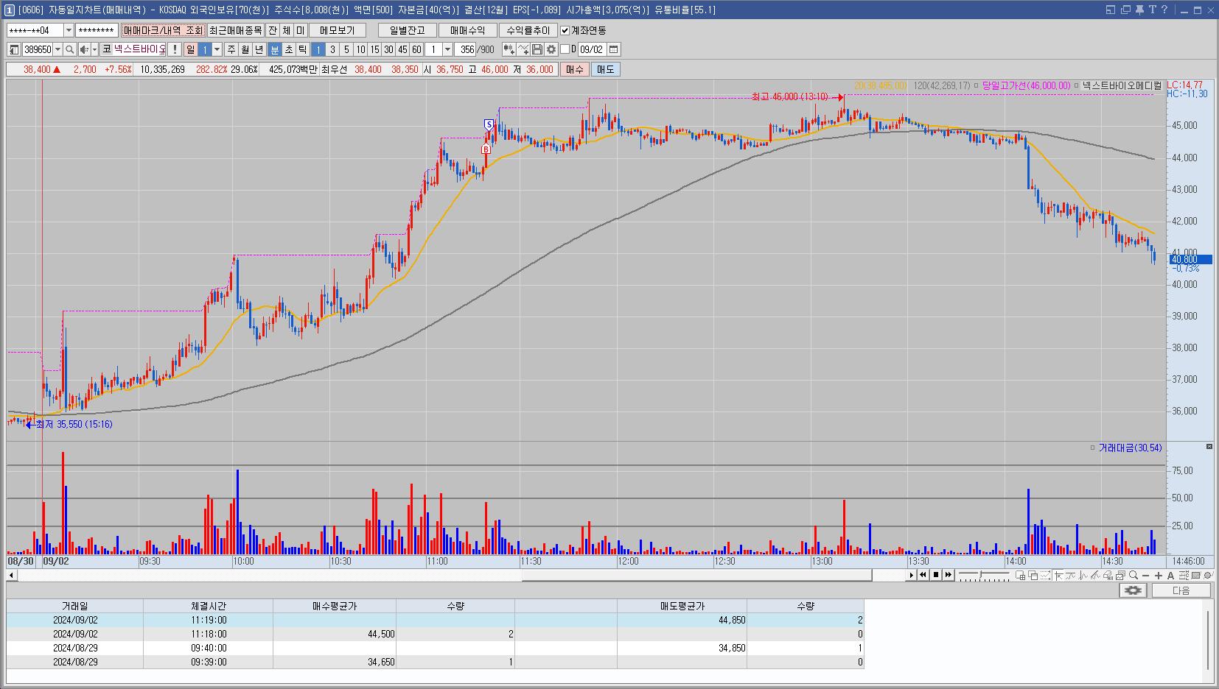Select the 초 second period toggle
The width and height of the screenshot is (1219, 689).
[x=288, y=49]
